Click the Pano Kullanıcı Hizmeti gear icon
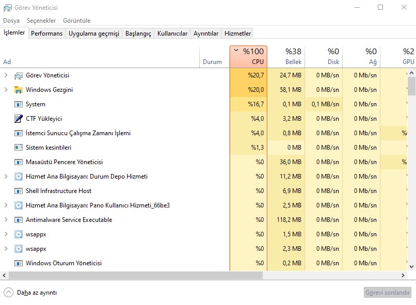416x305 pixels. (x=18, y=205)
